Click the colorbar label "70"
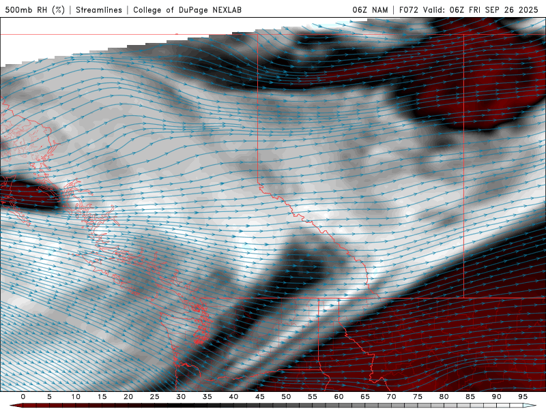The image size is (546, 409). [x=391, y=397]
